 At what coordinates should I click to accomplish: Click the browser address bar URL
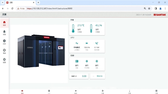pos(50,8)
